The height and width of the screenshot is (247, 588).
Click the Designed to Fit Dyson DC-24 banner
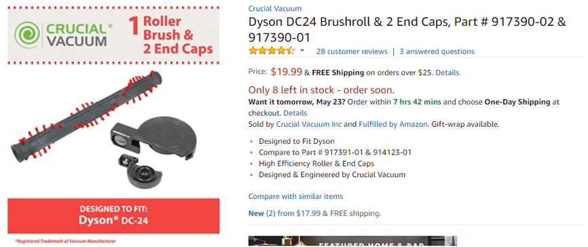[x=113, y=216]
